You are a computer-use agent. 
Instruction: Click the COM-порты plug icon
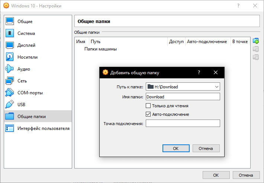[x=9, y=92]
